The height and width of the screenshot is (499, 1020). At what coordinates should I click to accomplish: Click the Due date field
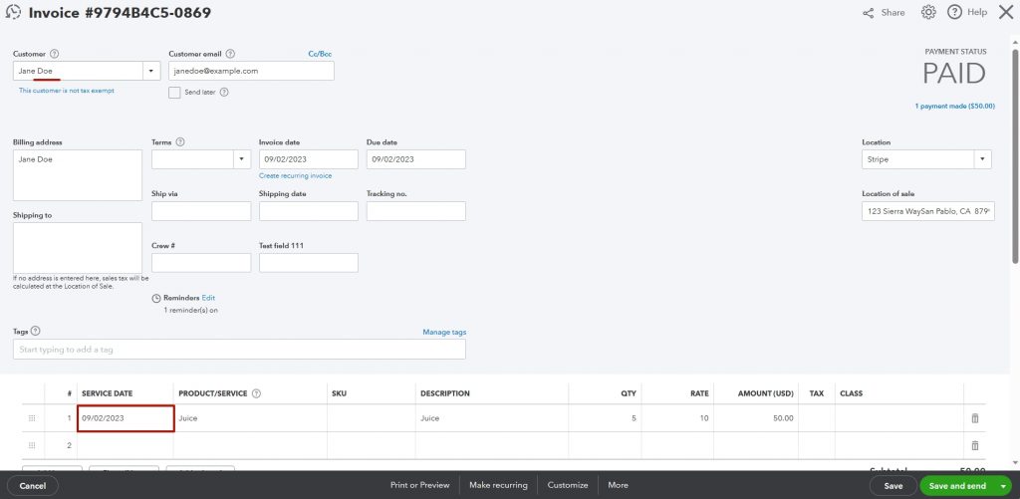coord(415,159)
